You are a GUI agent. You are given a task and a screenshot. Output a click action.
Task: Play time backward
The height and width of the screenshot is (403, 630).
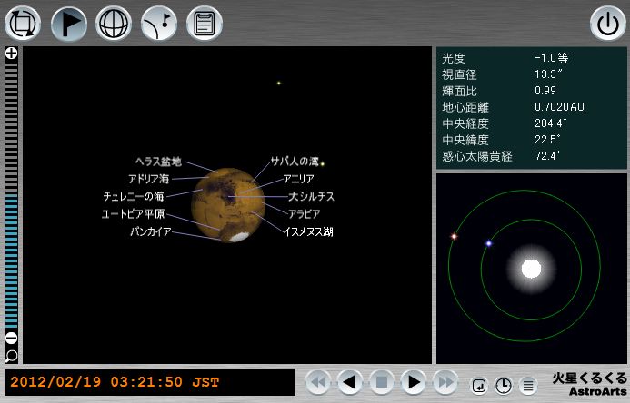click(x=350, y=382)
